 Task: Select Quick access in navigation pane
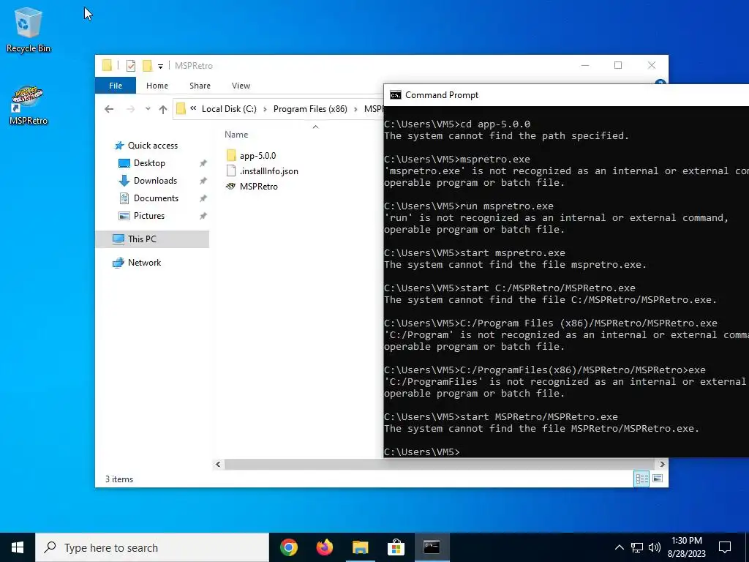[152, 146]
